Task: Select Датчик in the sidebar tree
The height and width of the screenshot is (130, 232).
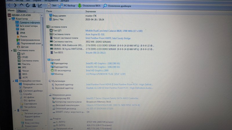Action: (24, 47)
